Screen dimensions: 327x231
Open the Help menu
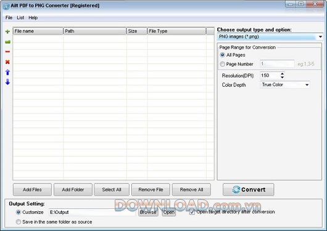point(33,18)
